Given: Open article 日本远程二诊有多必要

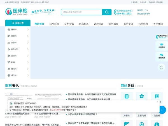Looking at the screenshot, I should pyautogui.click(x=92, y=123).
